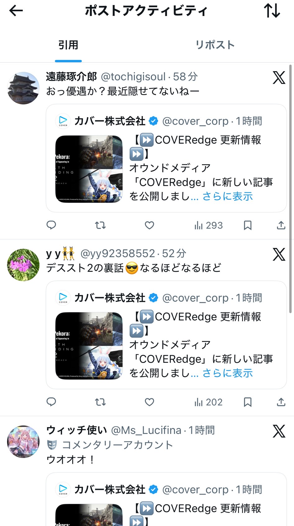Image resolution: width=294 pixels, height=526 pixels.
Task: Expand さらに表示 in first quoted post
Action: click(x=227, y=196)
